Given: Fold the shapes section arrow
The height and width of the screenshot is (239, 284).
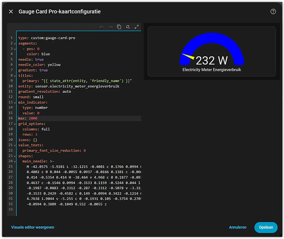Looking at the screenshot, I should point(15,156).
